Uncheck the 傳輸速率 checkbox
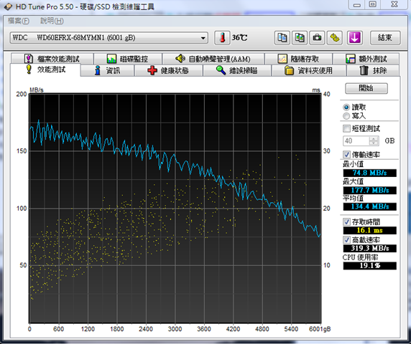 (x=346, y=154)
